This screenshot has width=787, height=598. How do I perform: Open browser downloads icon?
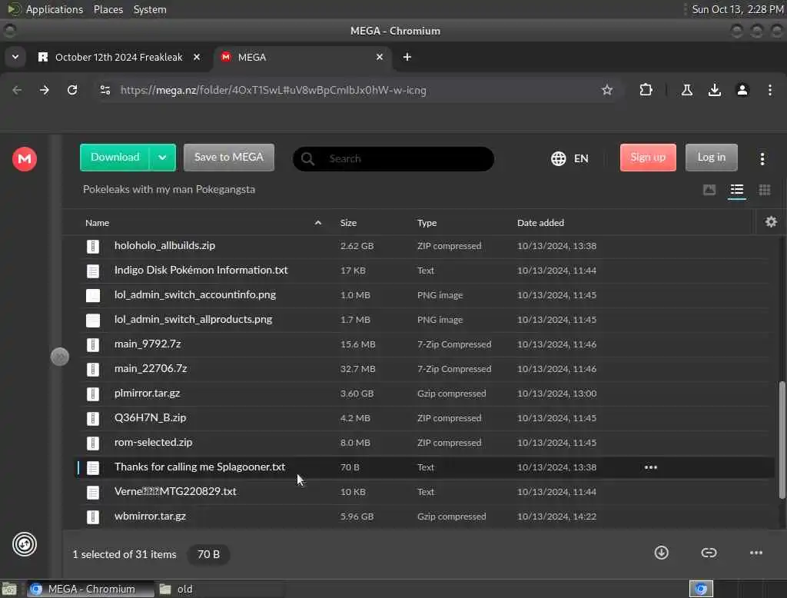(x=714, y=91)
